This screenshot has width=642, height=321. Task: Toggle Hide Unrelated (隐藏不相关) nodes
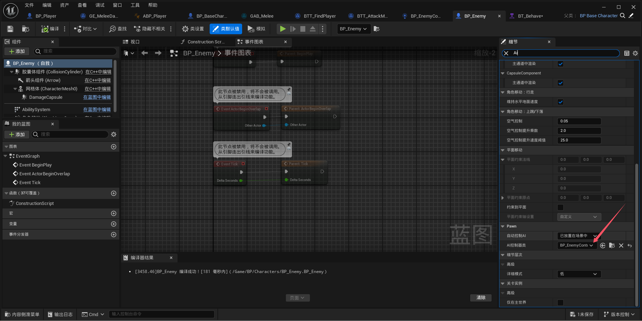point(150,29)
